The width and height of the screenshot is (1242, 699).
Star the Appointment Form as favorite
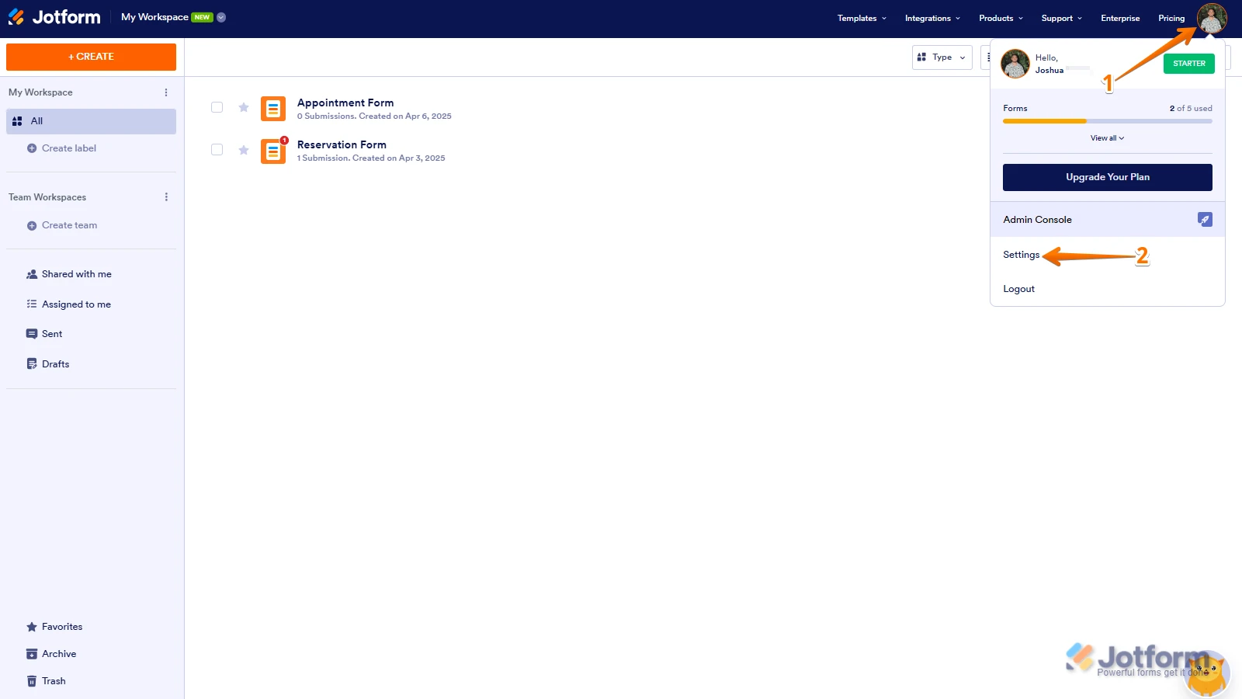click(x=243, y=107)
